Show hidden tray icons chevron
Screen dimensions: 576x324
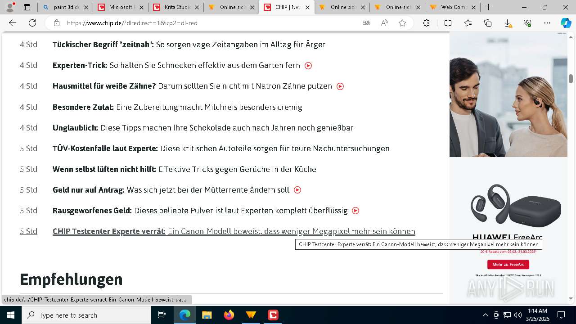[x=485, y=315]
